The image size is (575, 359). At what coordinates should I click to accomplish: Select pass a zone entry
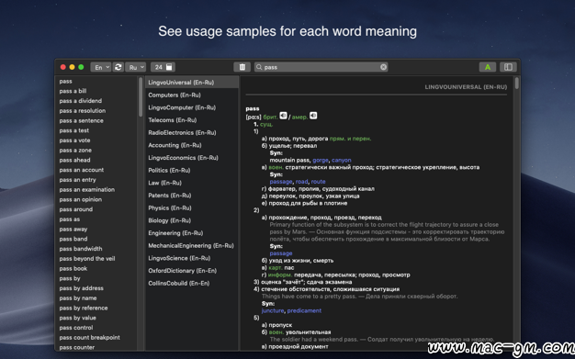(x=75, y=151)
